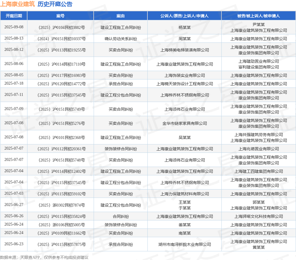Screen dimensions: 296x260
Task: Click the date 2025-07-03
Action: coord(14,193)
